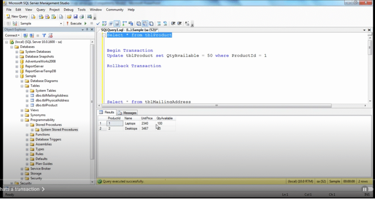Collapse the Select statement code outline box
Screen dimensions: 375x199
pyautogui.click(x=104, y=35)
